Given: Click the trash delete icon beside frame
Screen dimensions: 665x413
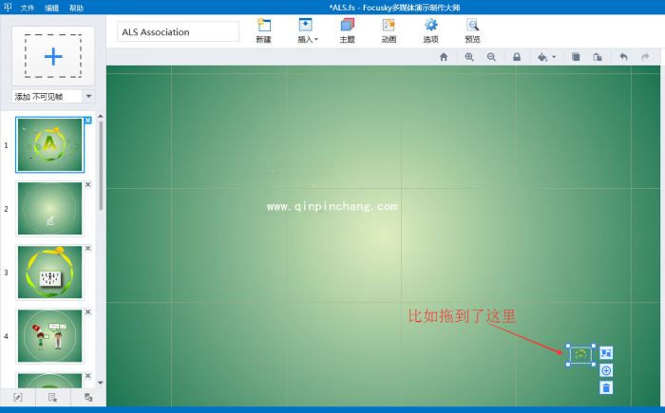Looking at the screenshot, I should [x=606, y=387].
